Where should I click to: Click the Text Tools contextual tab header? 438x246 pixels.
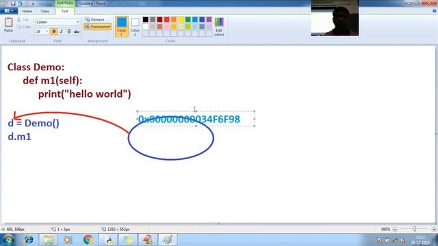(65, 3)
